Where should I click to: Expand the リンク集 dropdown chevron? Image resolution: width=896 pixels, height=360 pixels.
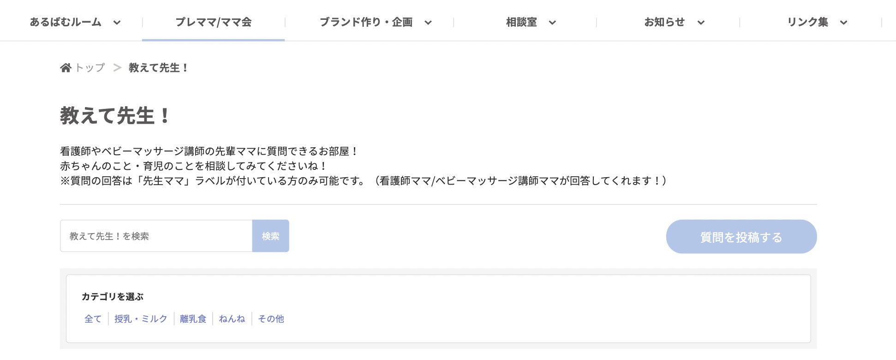pyautogui.click(x=843, y=23)
